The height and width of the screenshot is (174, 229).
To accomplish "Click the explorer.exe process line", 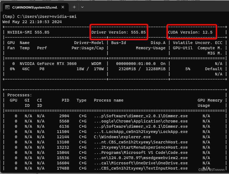I will tap(120, 137).
